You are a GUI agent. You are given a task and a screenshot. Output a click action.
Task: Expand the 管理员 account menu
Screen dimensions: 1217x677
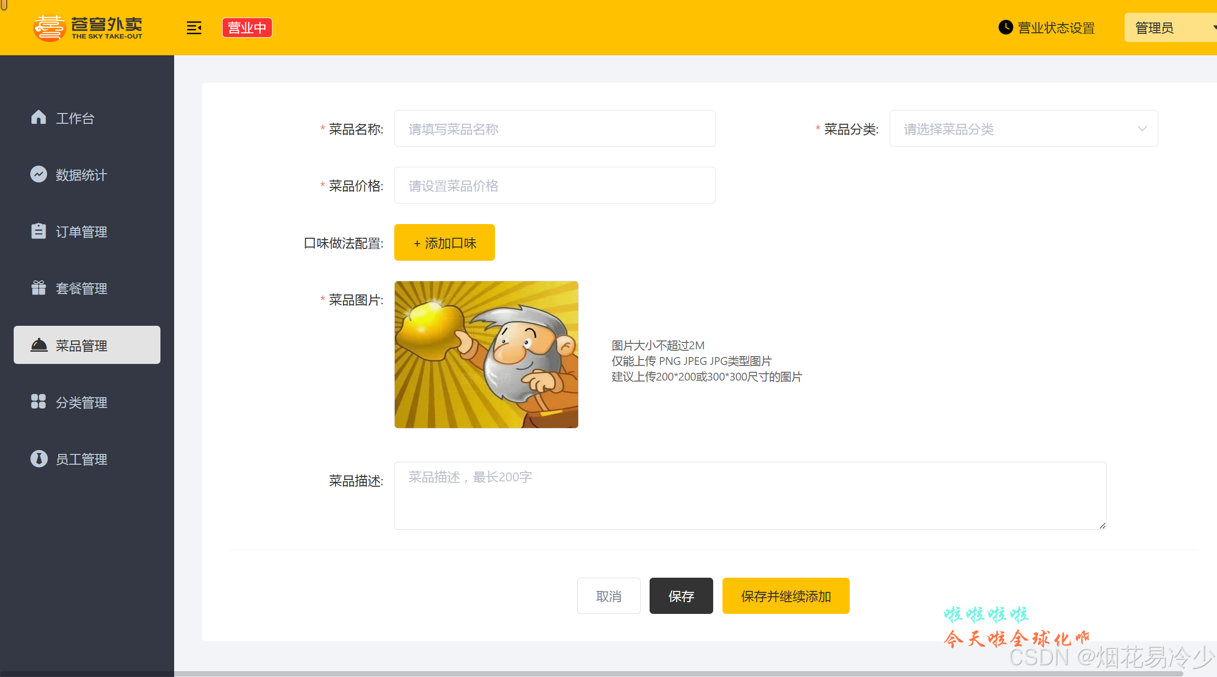coord(1169,28)
